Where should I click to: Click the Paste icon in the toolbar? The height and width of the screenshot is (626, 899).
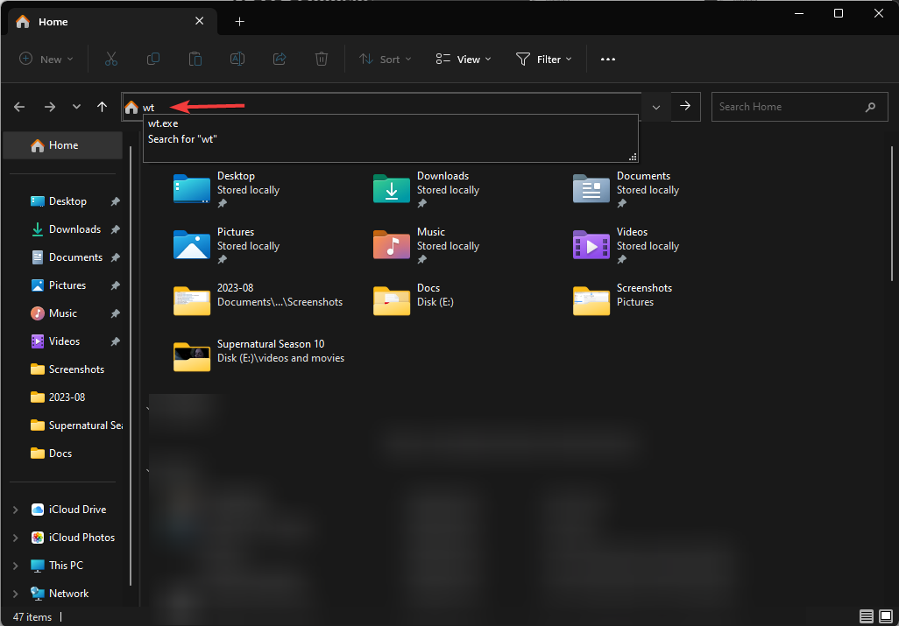(195, 59)
